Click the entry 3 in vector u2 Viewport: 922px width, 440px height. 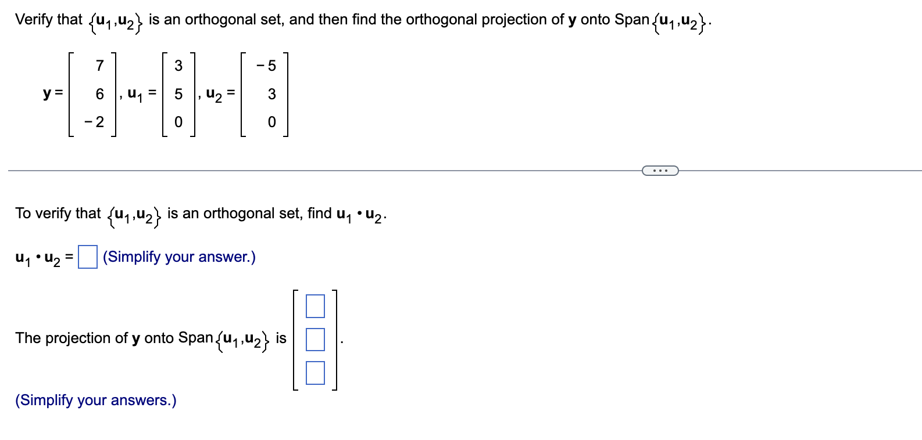[270, 94]
